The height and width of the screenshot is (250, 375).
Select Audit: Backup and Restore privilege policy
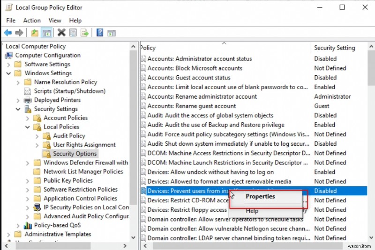(x=216, y=125)
